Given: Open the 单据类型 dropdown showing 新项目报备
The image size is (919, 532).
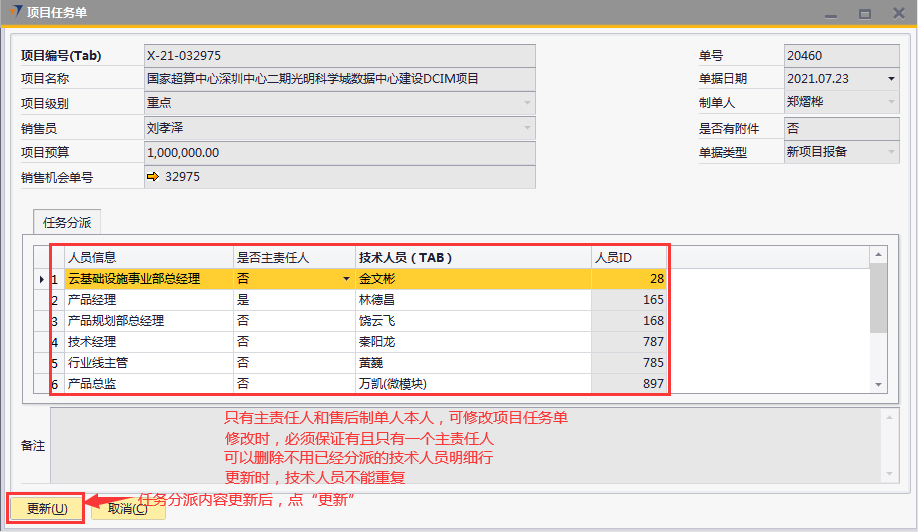Looking at the screenshot, I should coord(890,153).
